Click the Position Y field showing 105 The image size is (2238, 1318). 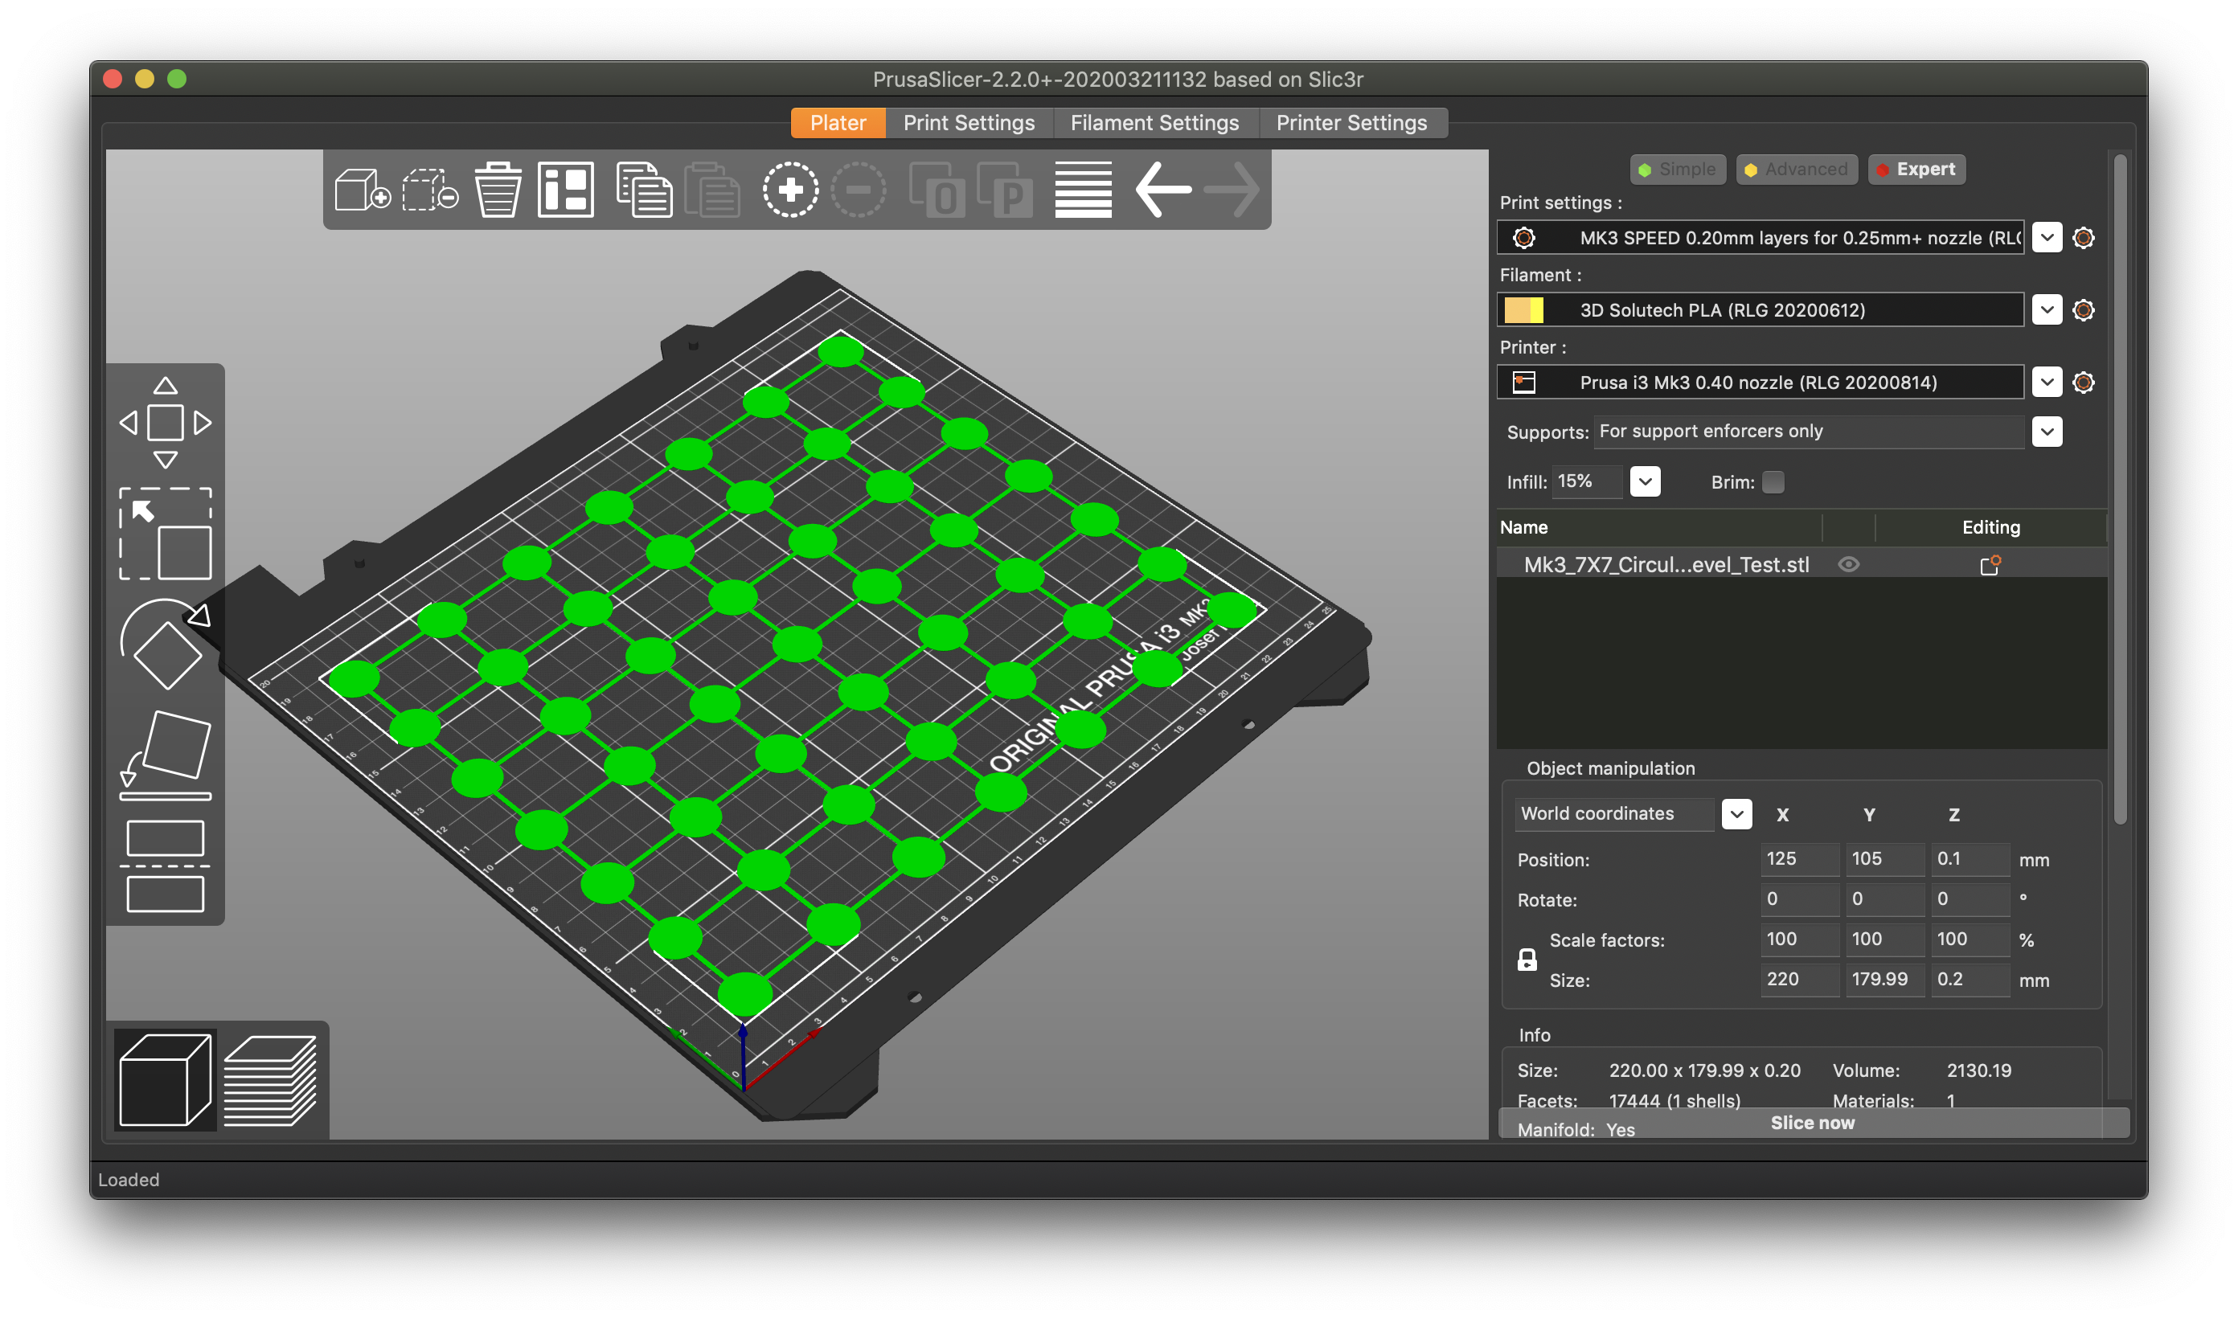[x=1884, y=859]
